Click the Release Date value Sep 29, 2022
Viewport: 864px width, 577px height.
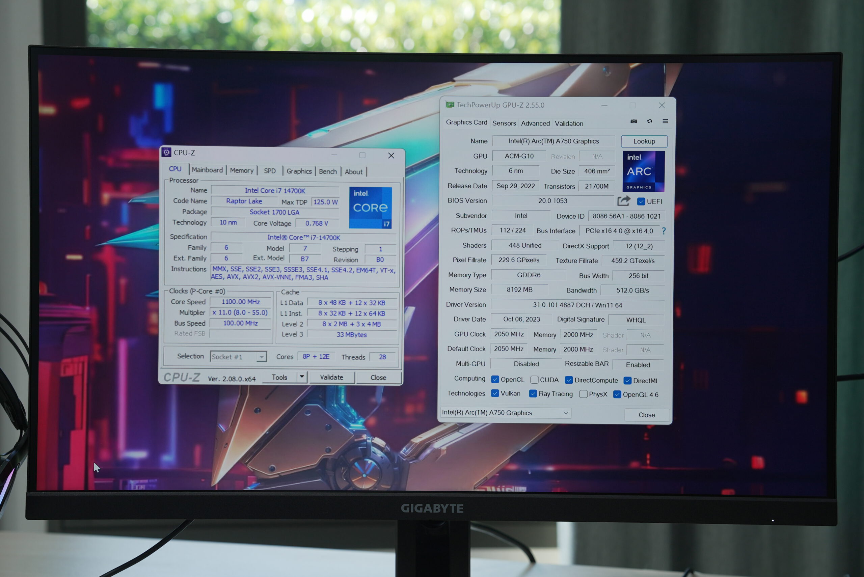(x=515, y=186)
